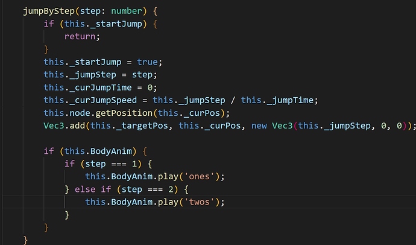416x245 pixels.
Task: Click the number type annotation
Action: [126, 11]
